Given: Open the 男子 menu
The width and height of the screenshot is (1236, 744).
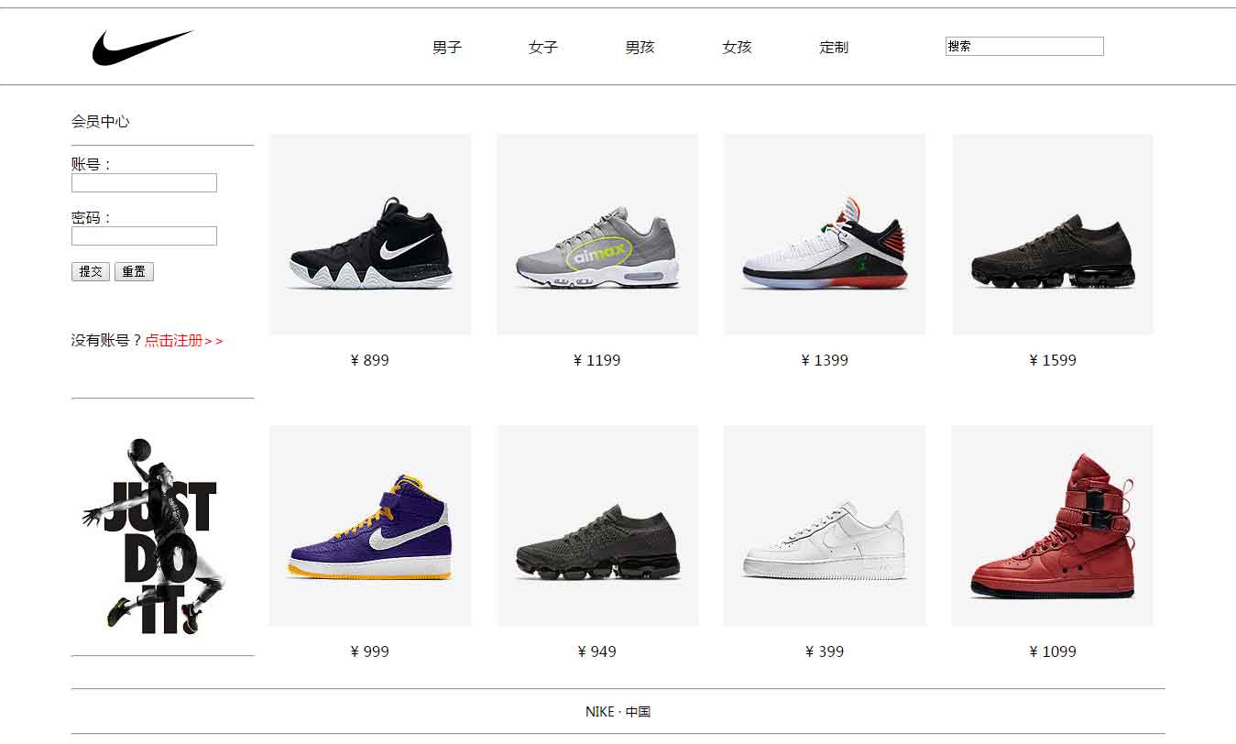Looking at the screenshot, I should pos(447,48).
